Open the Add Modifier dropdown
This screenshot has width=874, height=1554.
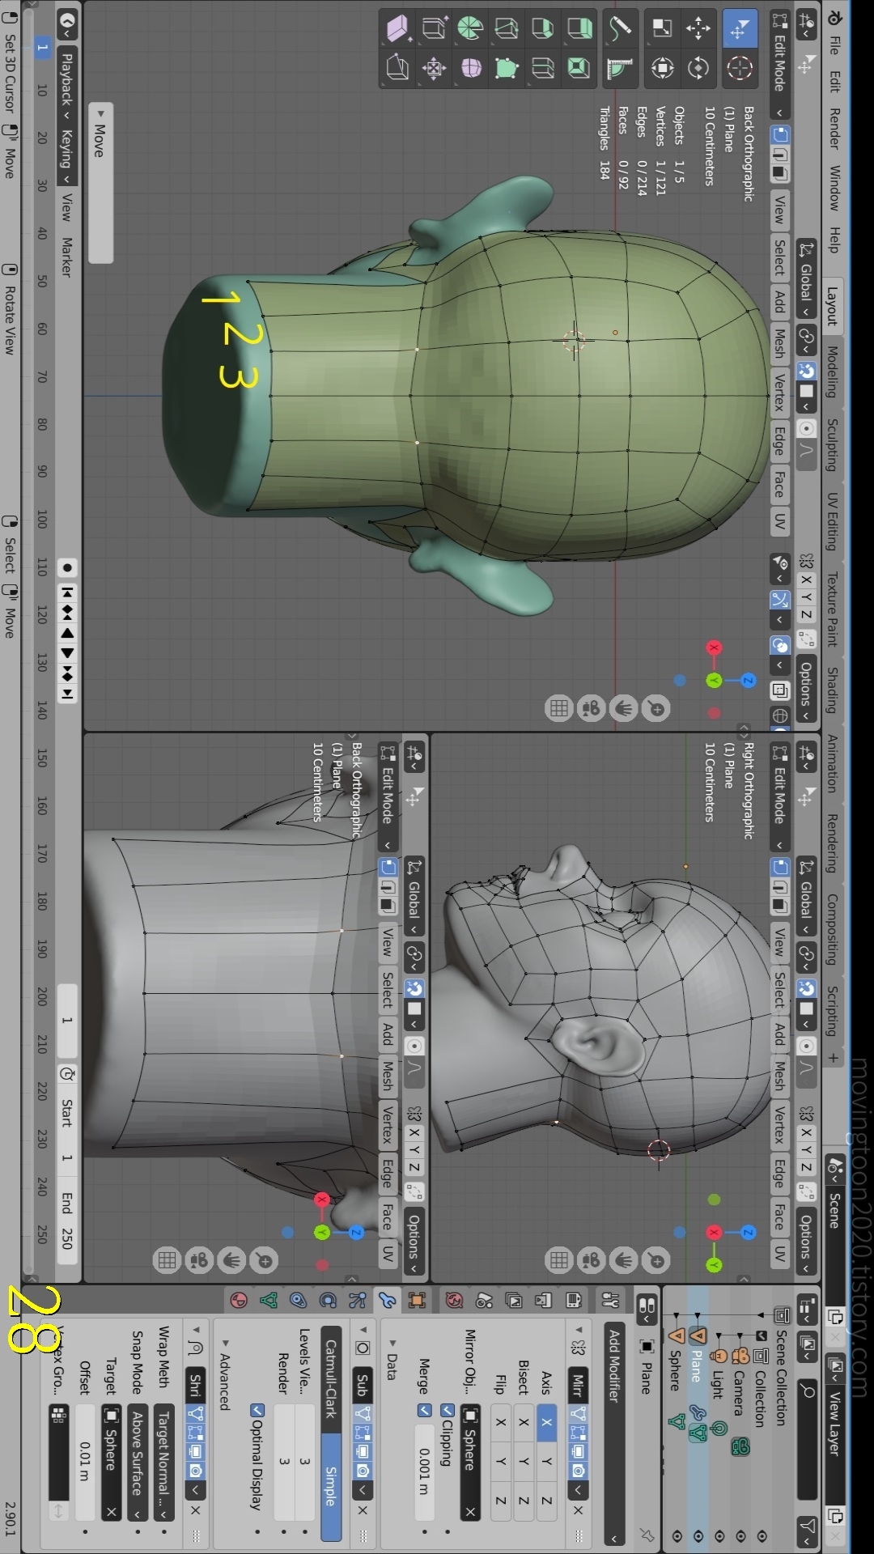pos(613,1435)
